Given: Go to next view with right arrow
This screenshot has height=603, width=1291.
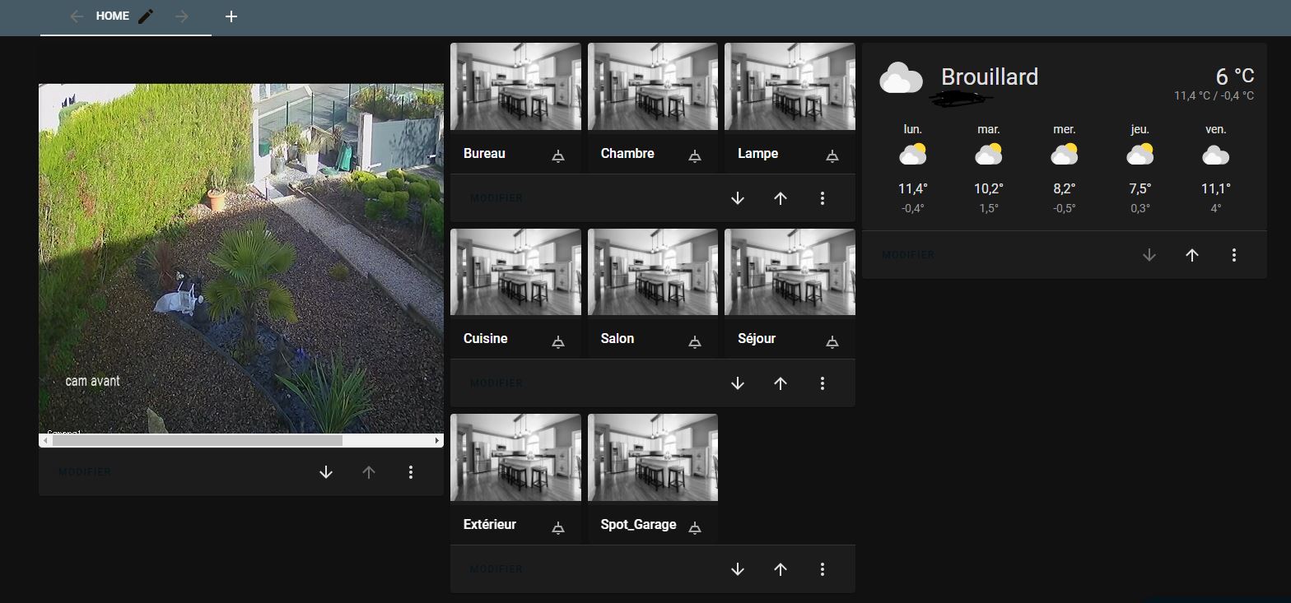Looking at the screenshot, I should (182, 16).
